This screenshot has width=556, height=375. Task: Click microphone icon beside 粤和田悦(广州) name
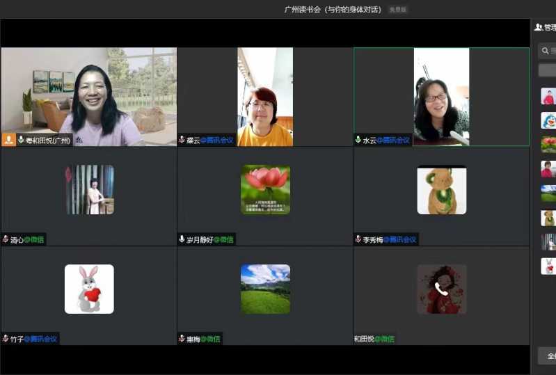[22, 140]
